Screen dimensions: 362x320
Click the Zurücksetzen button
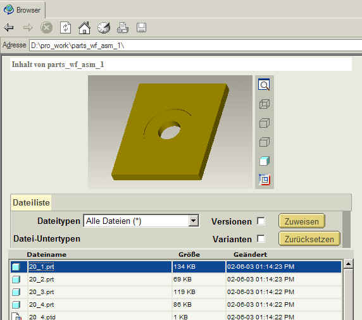pos(309,239)
